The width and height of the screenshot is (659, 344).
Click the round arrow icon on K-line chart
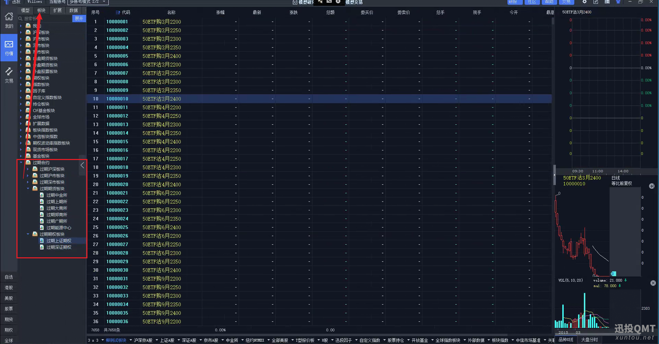point(652,186)
